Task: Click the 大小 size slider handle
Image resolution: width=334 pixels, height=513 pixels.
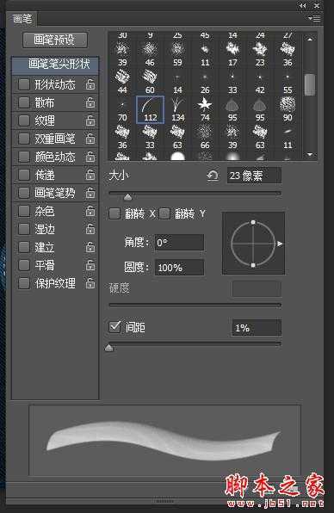Action: pyautogui.click(x=127, y=196)
